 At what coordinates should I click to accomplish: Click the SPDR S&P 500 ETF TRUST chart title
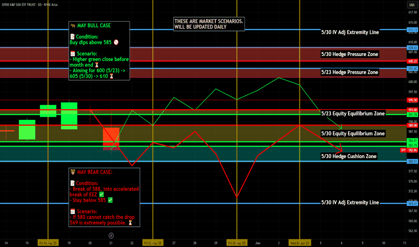pos(29,4)
